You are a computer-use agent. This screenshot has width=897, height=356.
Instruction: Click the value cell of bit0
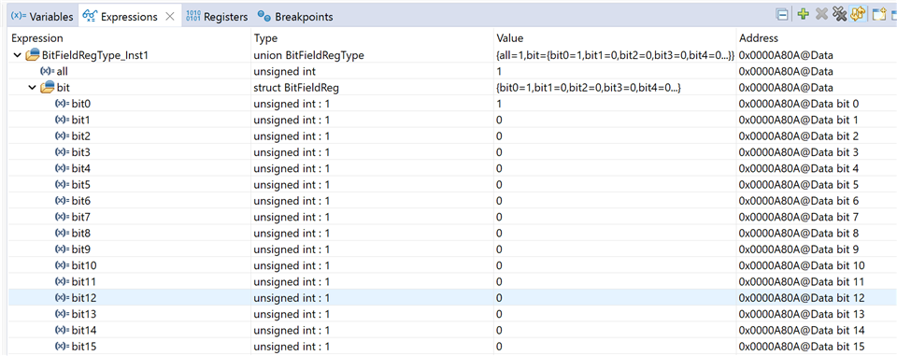click(x=615, y=104)
